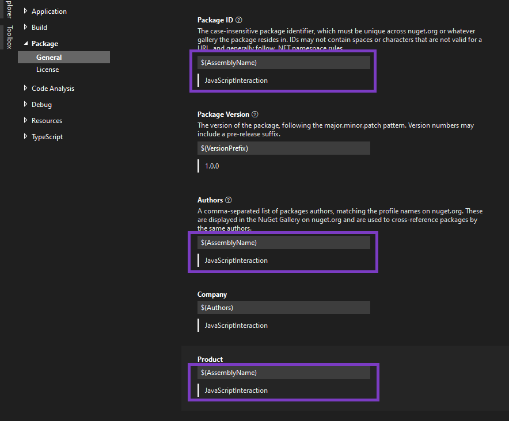
Task: Open the License page under Package
Action: 47,70
